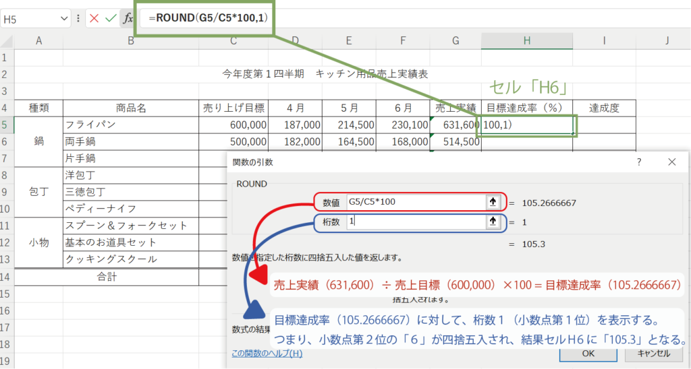Screen dimensions: 691x369
Task: Click the enter formula checkmark icon
Action: [111, 19]
